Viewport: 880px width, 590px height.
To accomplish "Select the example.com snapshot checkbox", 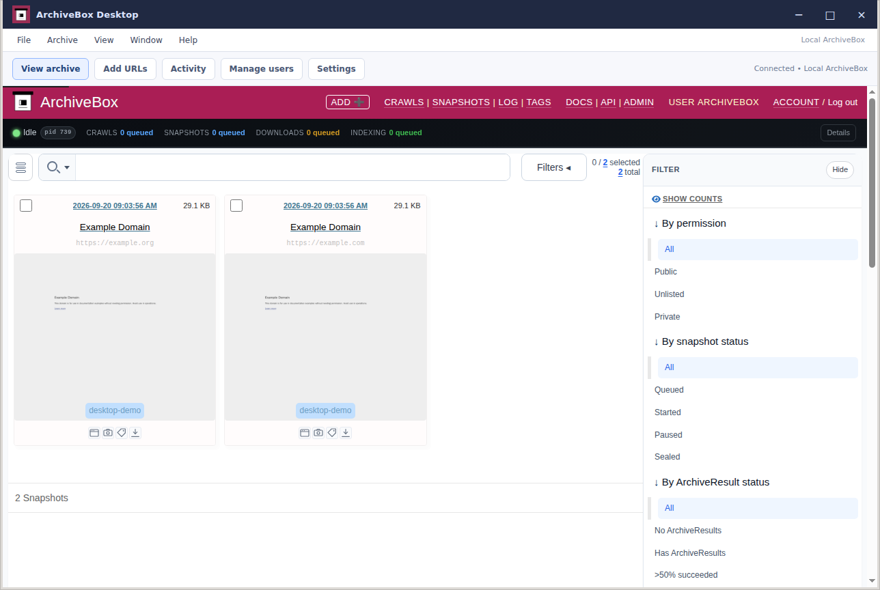I will 236,206.
